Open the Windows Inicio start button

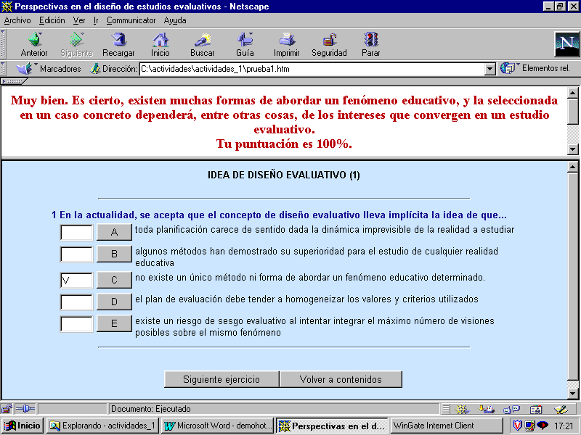click(23, 426)
